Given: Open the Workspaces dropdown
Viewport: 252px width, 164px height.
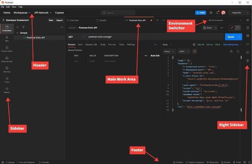Looking at the screenshot, I should click(x=22, y=13).
